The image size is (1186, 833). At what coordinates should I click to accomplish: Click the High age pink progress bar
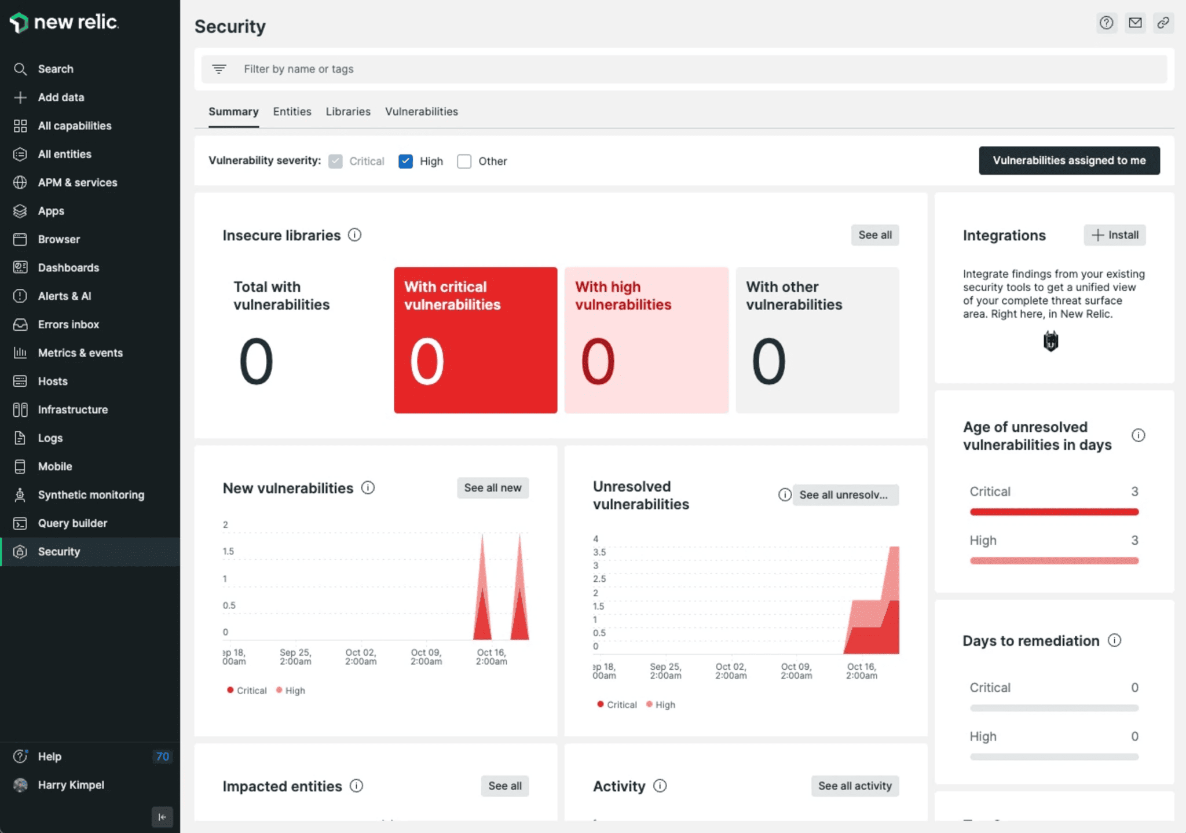click(x=1054, y=560)
